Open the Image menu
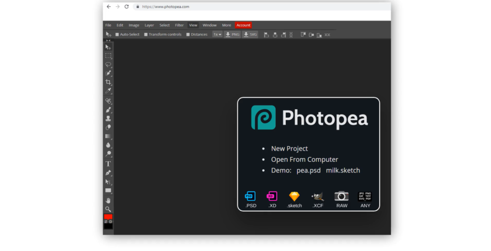The height and width of the screenshot is (251, 491). [134, 25]
